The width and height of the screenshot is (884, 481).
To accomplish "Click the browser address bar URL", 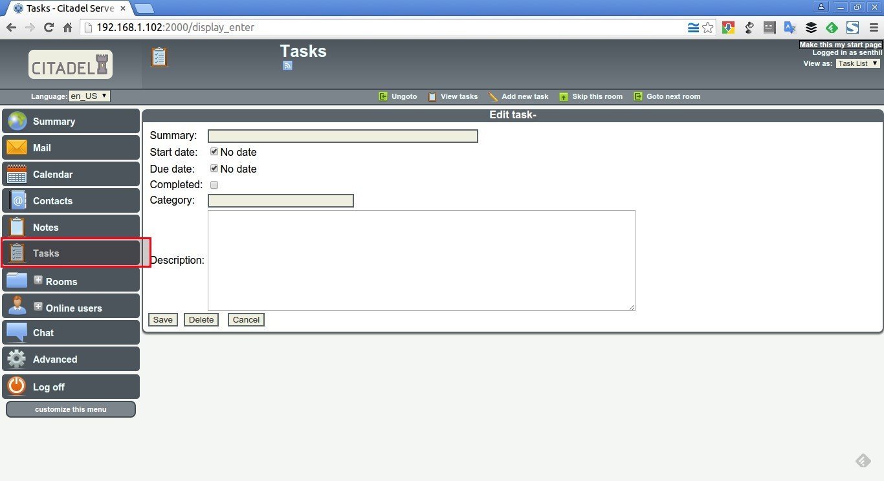I will point(175,27).
